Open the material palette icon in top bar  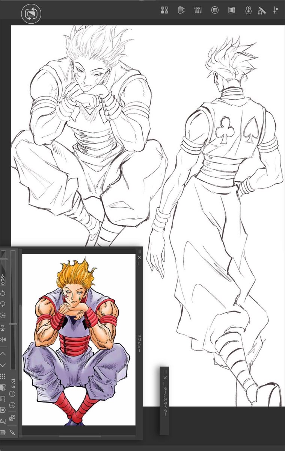[181, 10]
